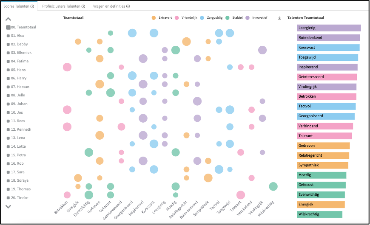Switch to Profielclusters Talenten tab
Screen dimensions: 370x225
(61, 6)
